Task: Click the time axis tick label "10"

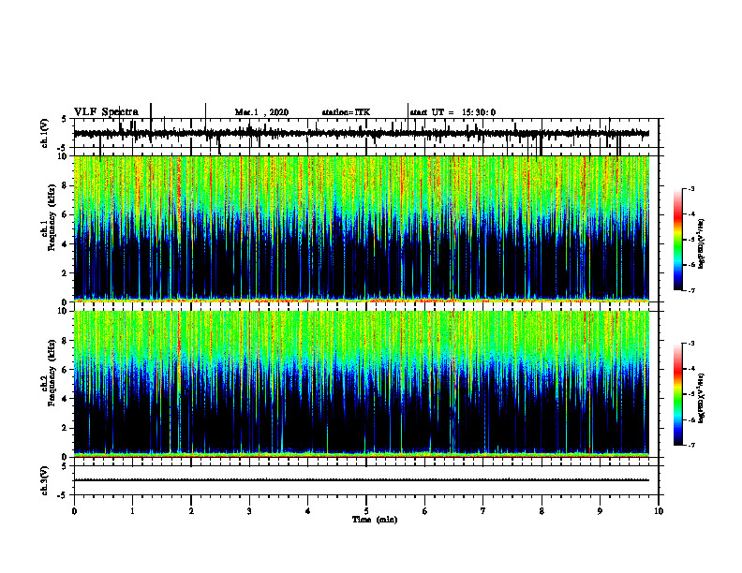Action: point(659,511)
